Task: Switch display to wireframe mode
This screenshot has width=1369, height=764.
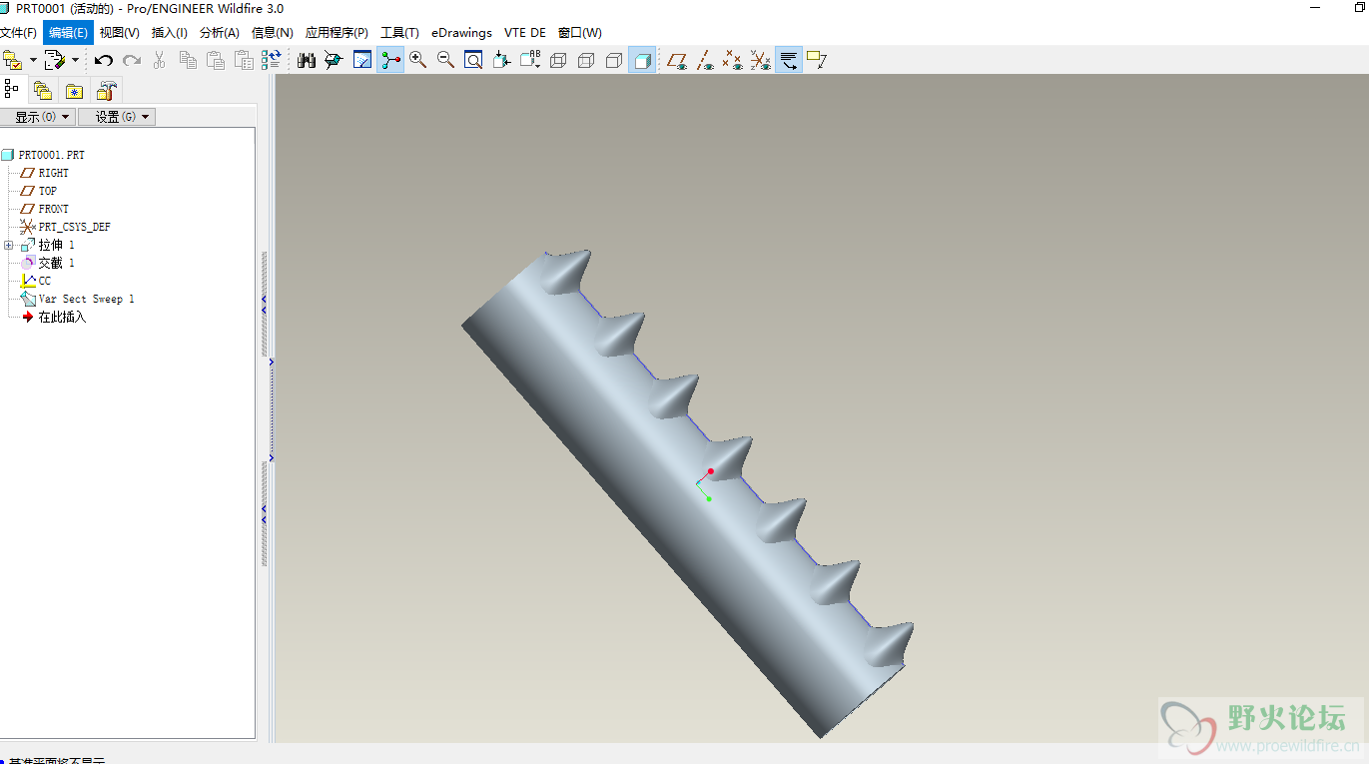Action: pos(558,61)
